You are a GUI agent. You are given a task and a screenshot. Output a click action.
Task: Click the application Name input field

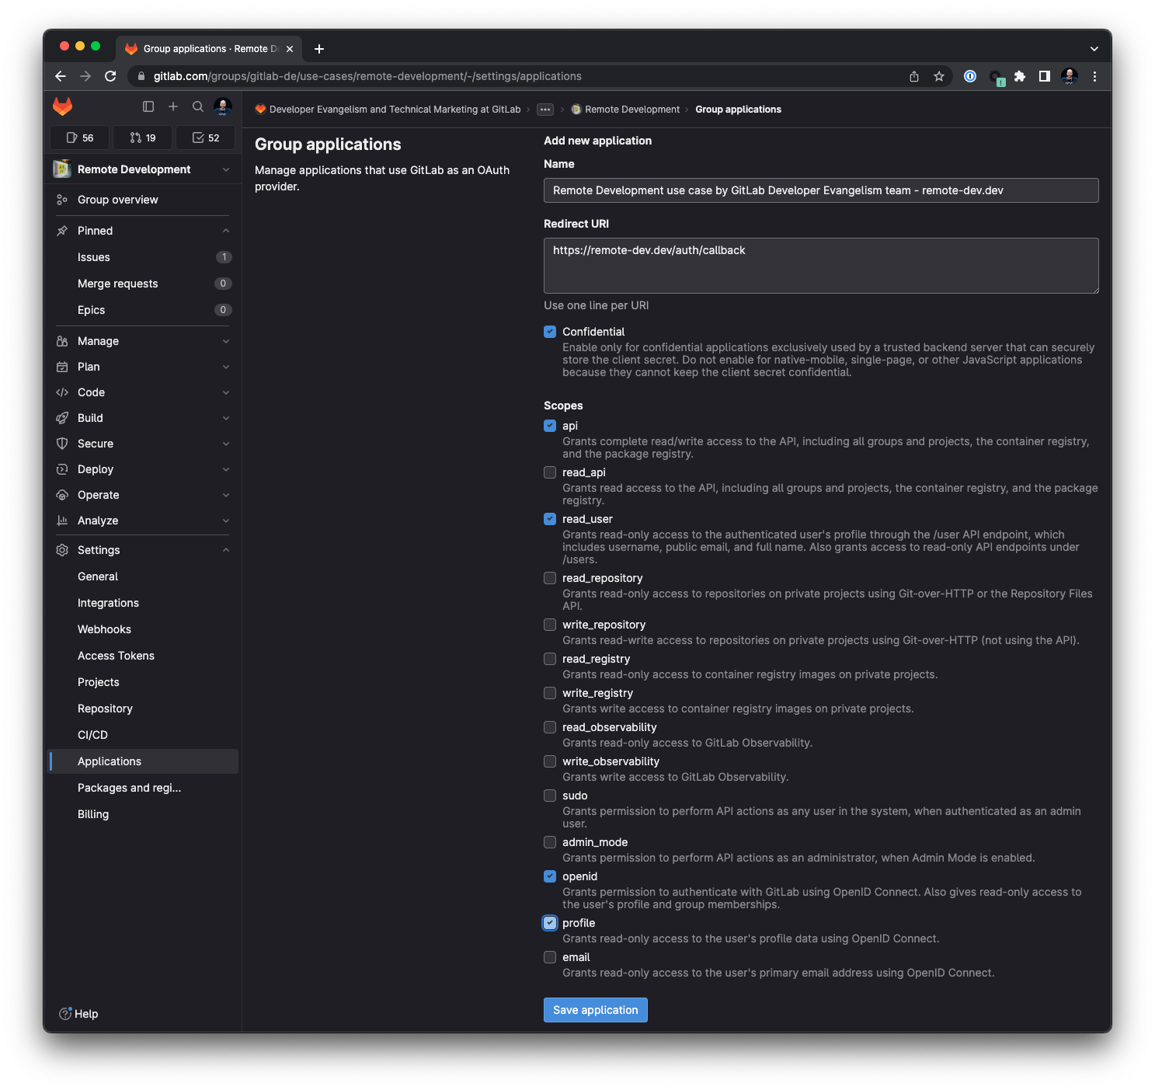[821, 190]
